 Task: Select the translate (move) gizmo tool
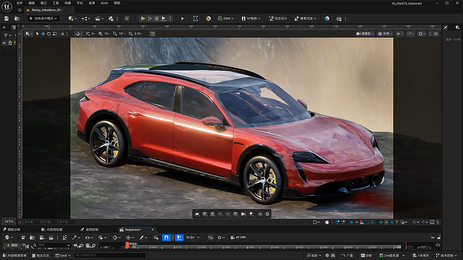click(x=43, y=34)
